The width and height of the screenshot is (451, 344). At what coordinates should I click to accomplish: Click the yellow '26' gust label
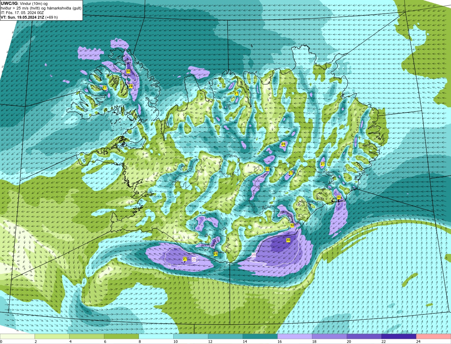(283, 144)
